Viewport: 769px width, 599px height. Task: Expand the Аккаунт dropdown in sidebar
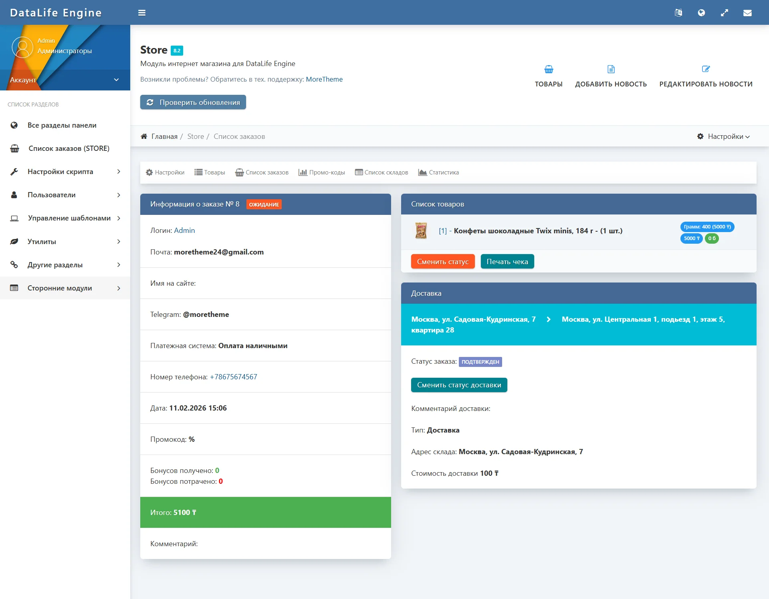(116, 80)
